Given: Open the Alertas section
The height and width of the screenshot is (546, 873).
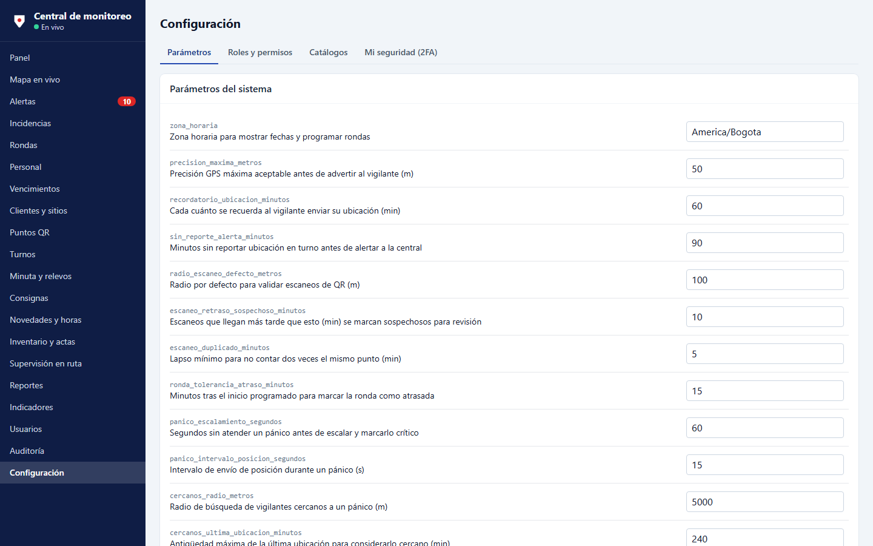Looking at the screenshot, I should point(73,101).
